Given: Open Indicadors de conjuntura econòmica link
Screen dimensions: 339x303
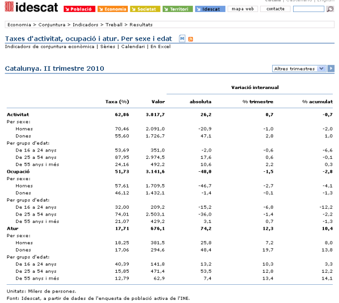Looking at the screenshot, I should coord(50,47).
